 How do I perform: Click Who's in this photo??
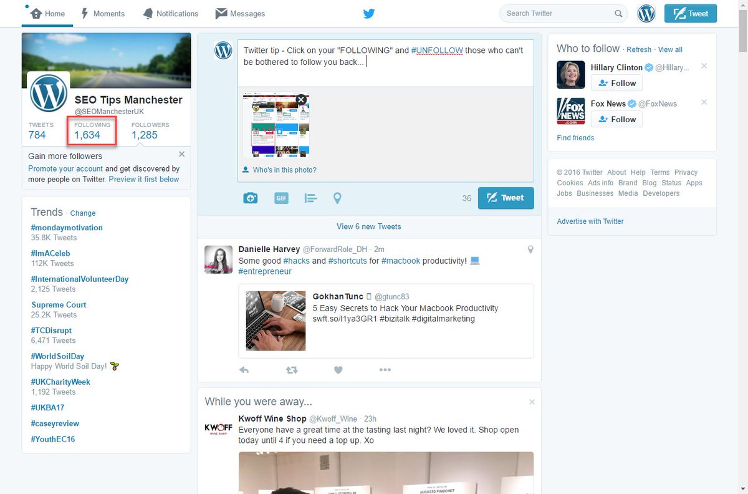pyautogui.click(x=279, y=170)
